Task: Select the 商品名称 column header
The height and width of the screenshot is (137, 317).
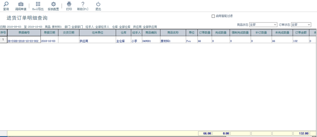Action: pos(173,33)
